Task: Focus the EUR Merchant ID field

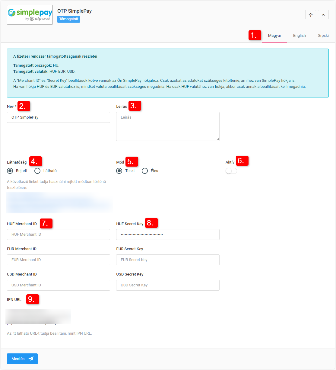Action: tap(59, 260)
